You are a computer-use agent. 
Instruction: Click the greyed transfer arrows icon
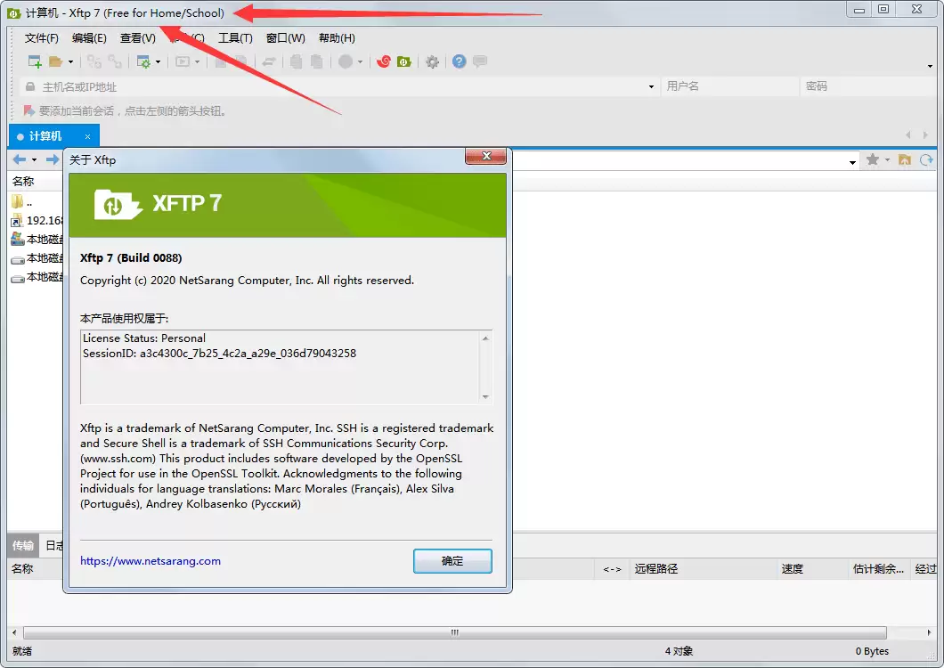(269, 61)
